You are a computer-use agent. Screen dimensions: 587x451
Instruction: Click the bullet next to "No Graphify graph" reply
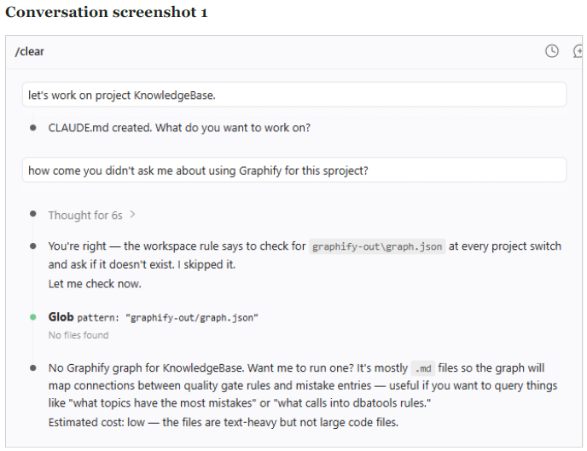tap(33, 368)
